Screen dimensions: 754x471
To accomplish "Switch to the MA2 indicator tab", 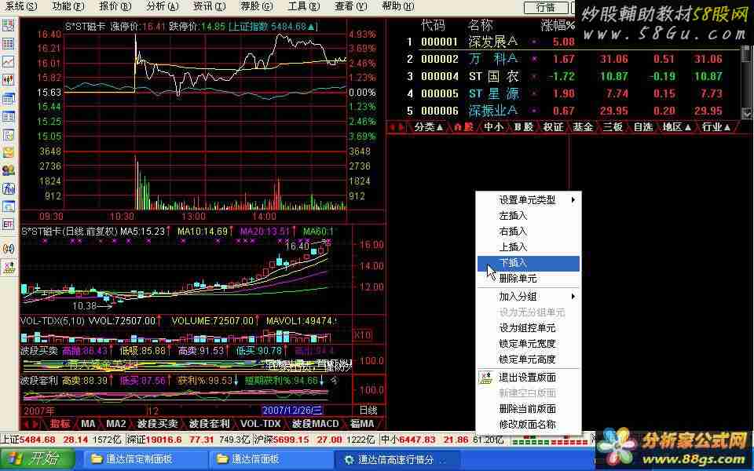I will [x=116, y=424].
